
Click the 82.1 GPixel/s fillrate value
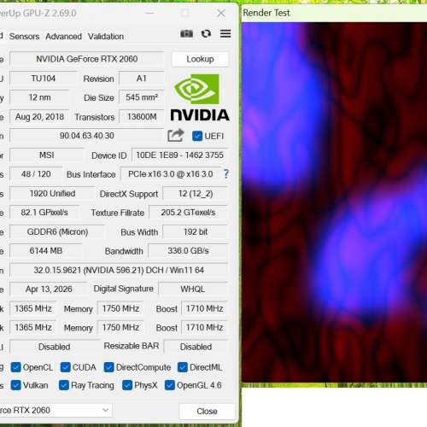(x=44, y=213)
